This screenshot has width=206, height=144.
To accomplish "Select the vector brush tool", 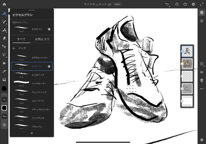I will pyautogui.click(x=4, y=30).
